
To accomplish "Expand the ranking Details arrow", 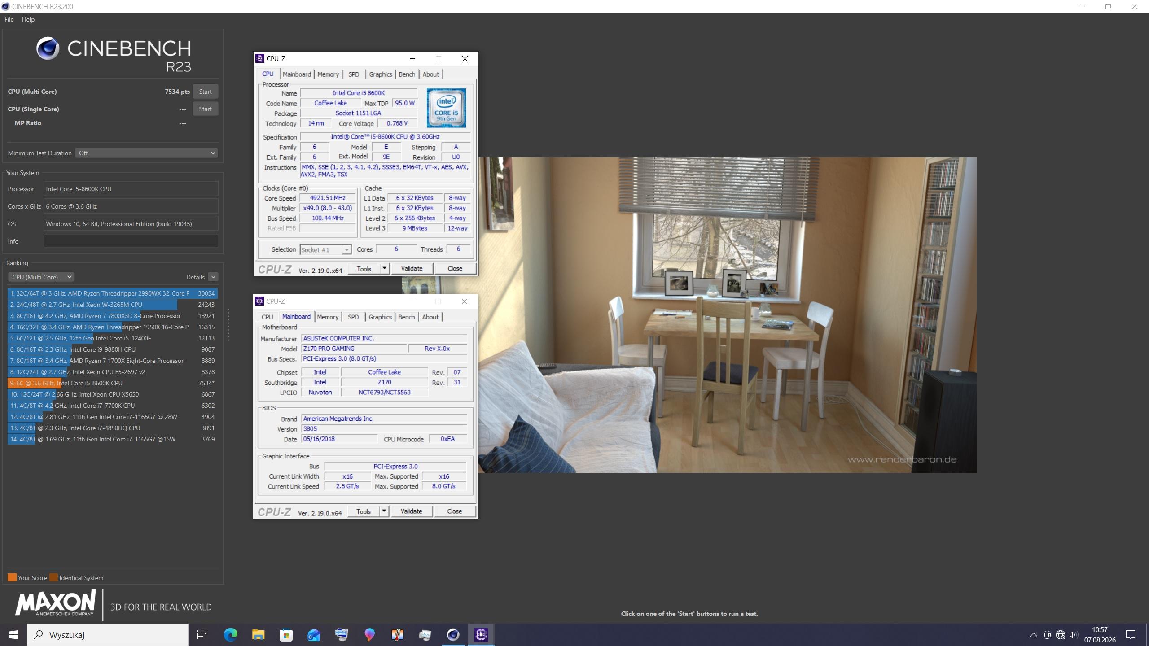I will click(213, 277).
